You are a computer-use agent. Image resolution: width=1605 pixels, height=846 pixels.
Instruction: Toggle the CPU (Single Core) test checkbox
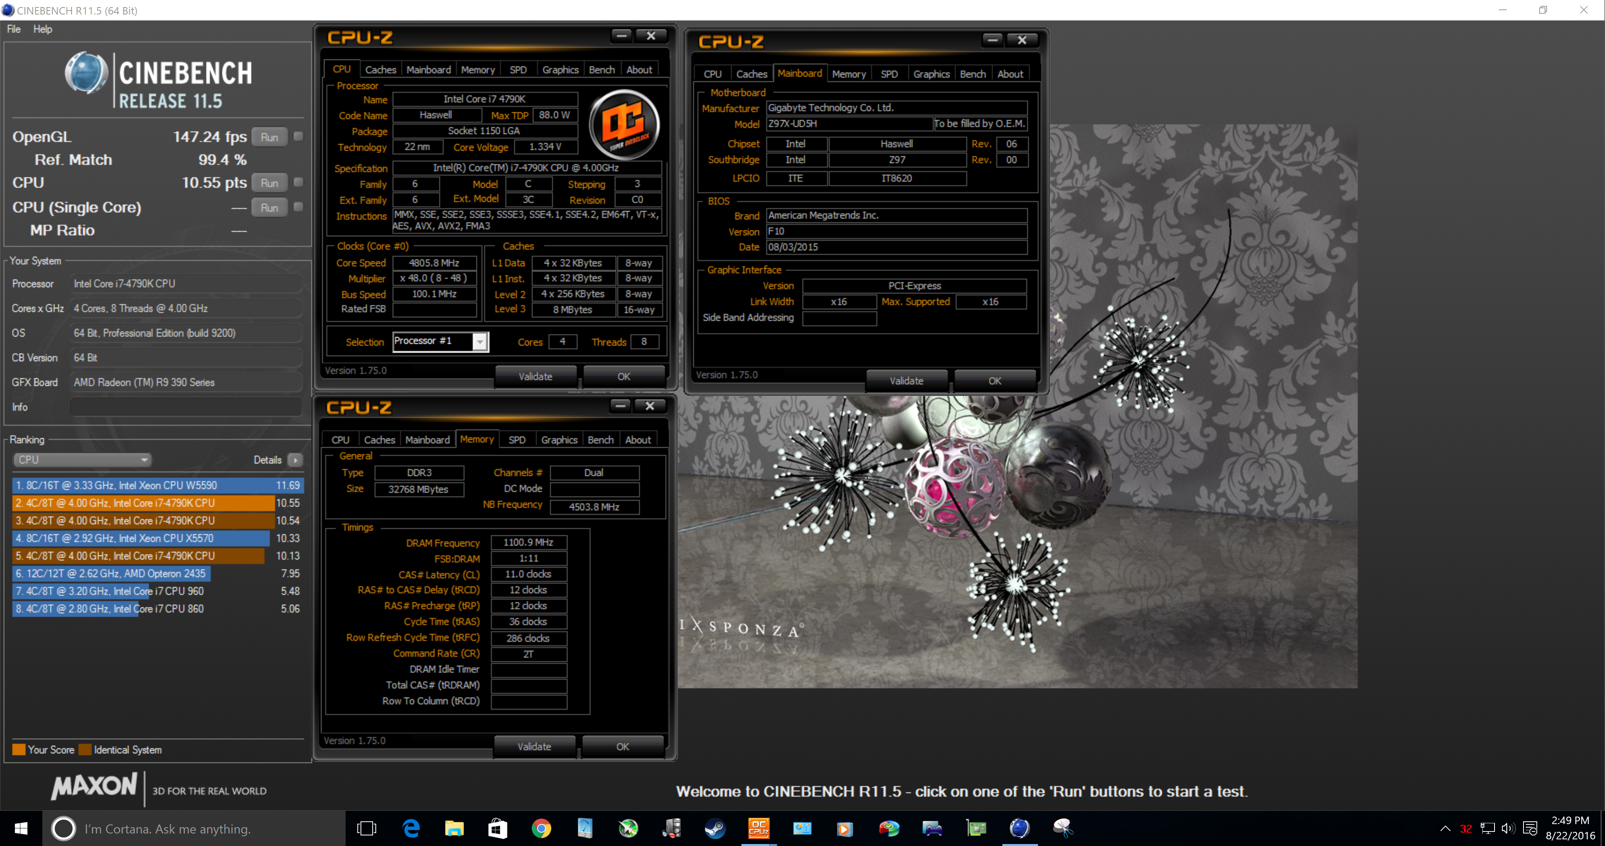[299, 207]
